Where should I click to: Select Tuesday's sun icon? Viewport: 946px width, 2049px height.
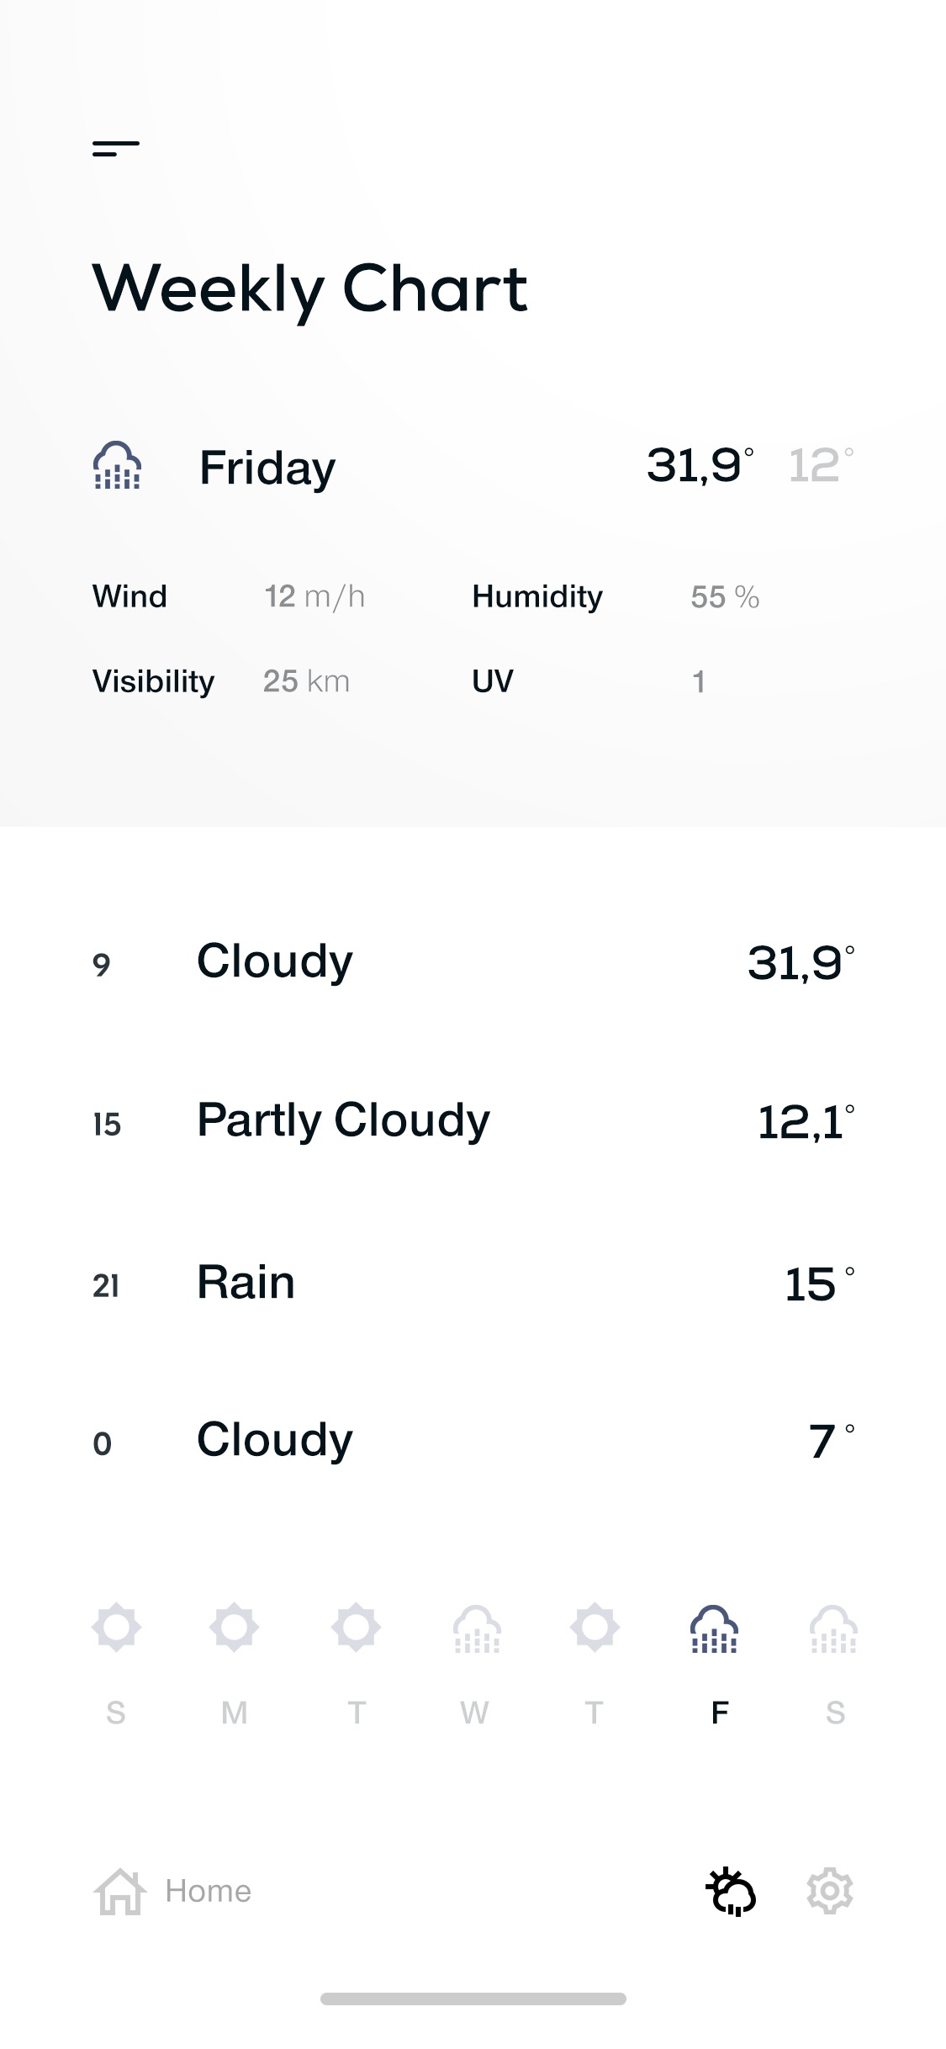pos(356,1627)
